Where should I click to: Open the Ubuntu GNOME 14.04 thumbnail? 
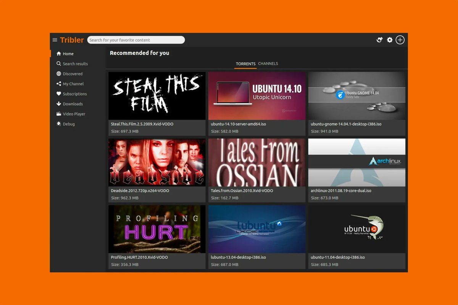(x=357, y=96)
